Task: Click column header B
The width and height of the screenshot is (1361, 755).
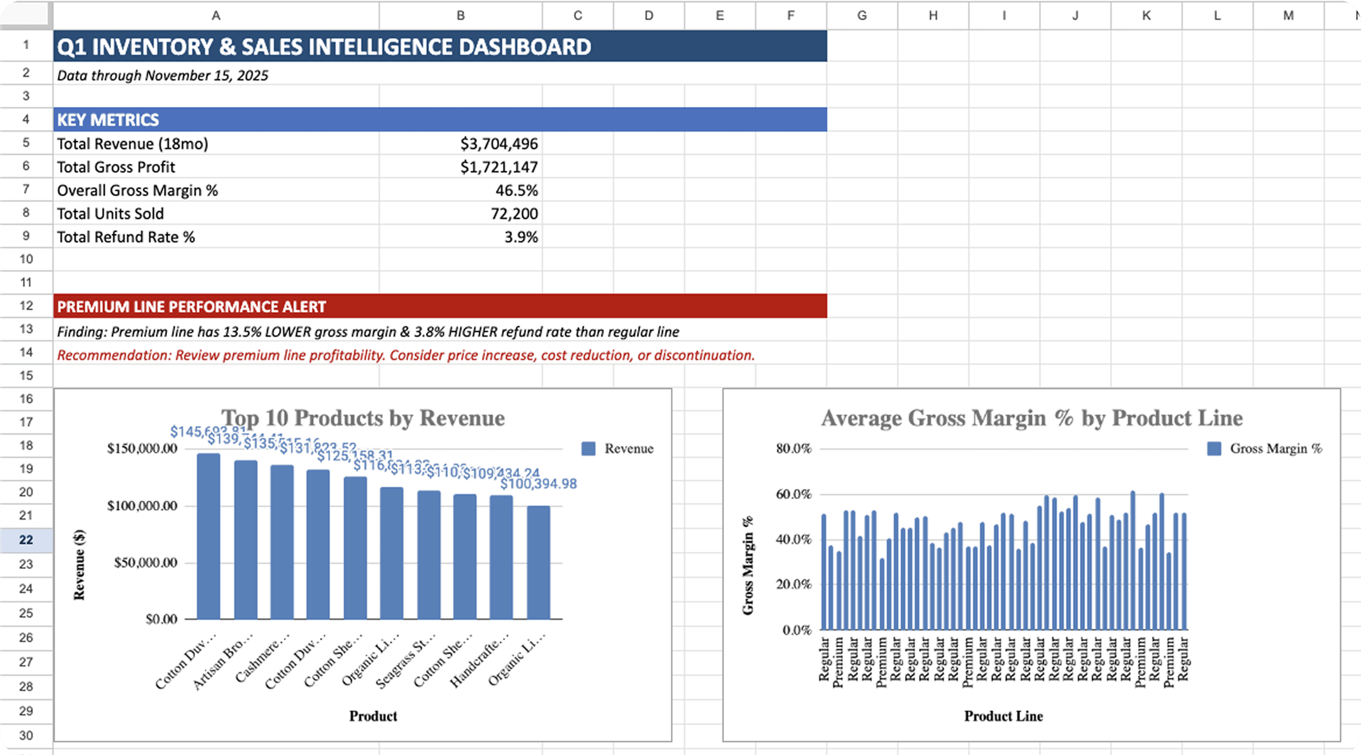Action: [x=460, y=15]
